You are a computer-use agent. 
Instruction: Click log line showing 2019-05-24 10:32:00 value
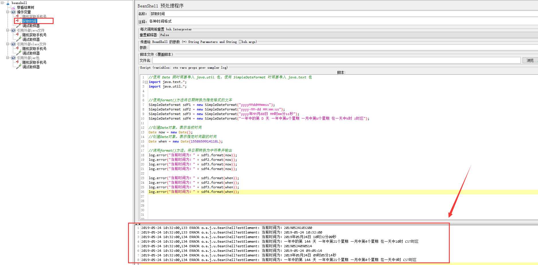[232, 232]
